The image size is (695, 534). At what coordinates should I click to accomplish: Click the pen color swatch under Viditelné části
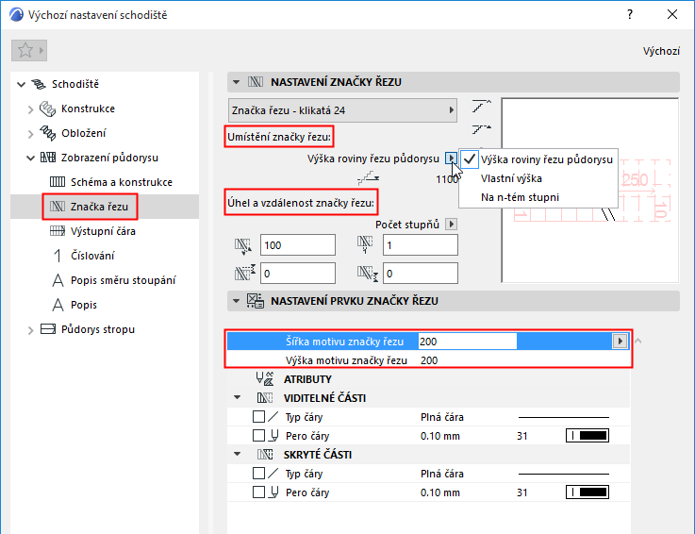click(587, 436)
